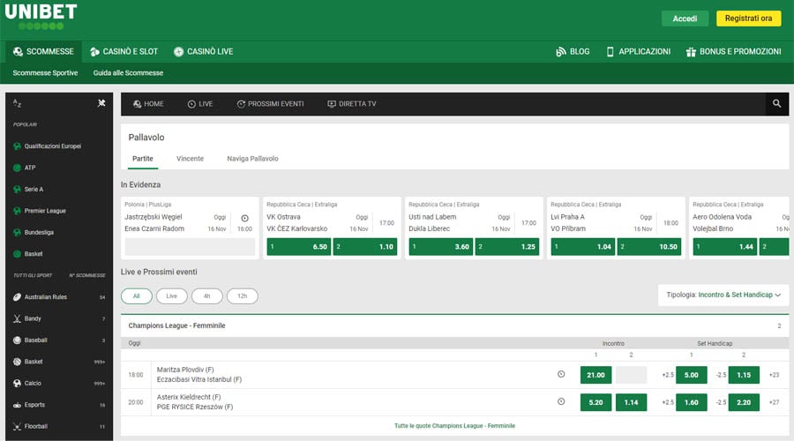Collapse Champions League - Femminile section
Viewport: 794px width, 441px height.
click(454, 325)
